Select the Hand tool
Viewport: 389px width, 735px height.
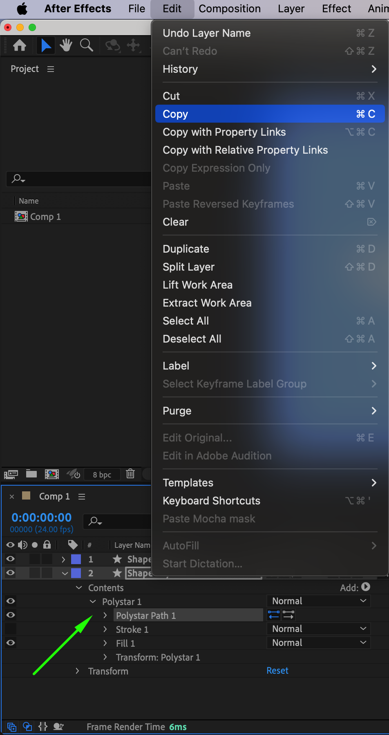point(66,45)
